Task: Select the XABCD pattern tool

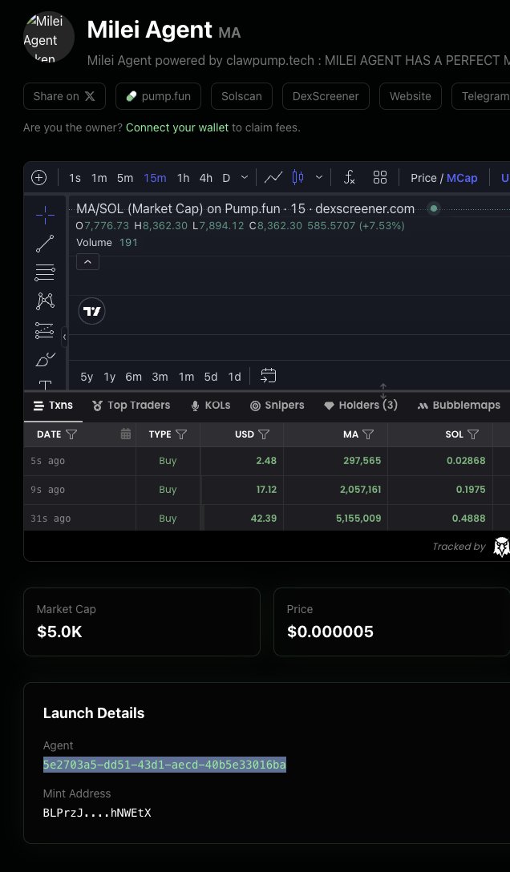Action: pos(45,301)
